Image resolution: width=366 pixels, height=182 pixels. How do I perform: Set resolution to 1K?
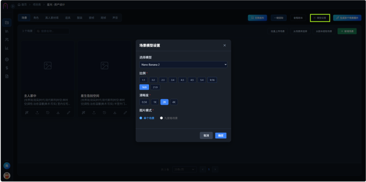point(155,102)
